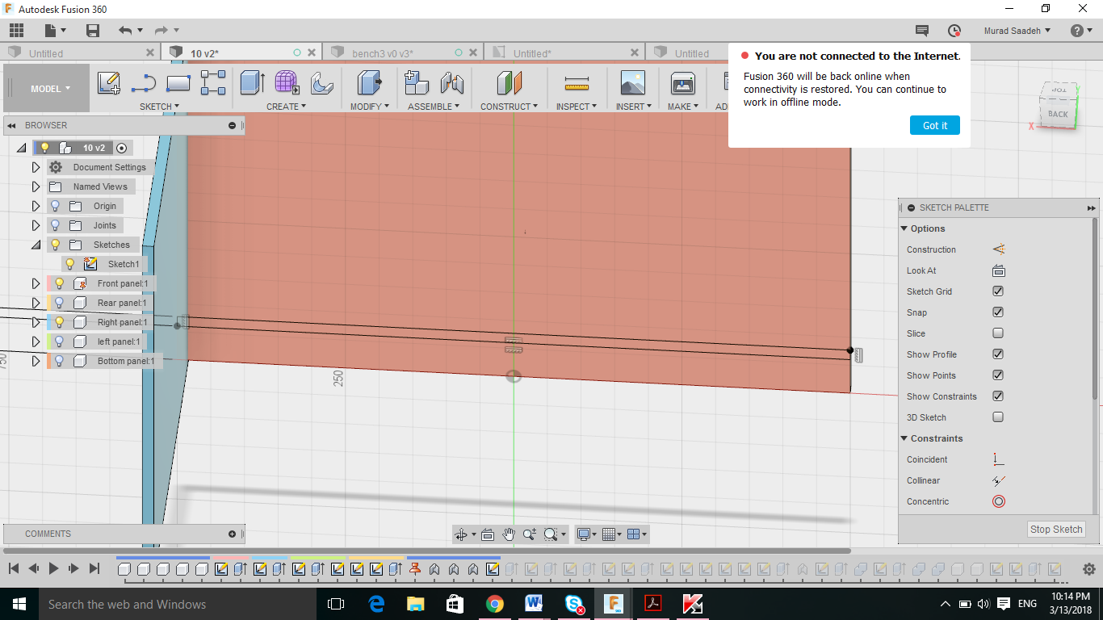Toggle the Show Constraints checkbox

(x=998, y=396)
